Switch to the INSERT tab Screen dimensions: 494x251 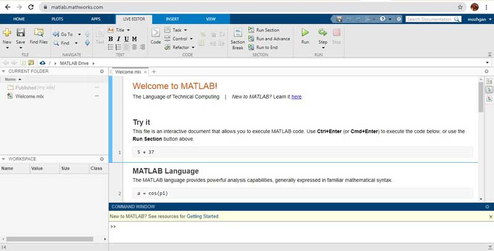pos(172,19)
